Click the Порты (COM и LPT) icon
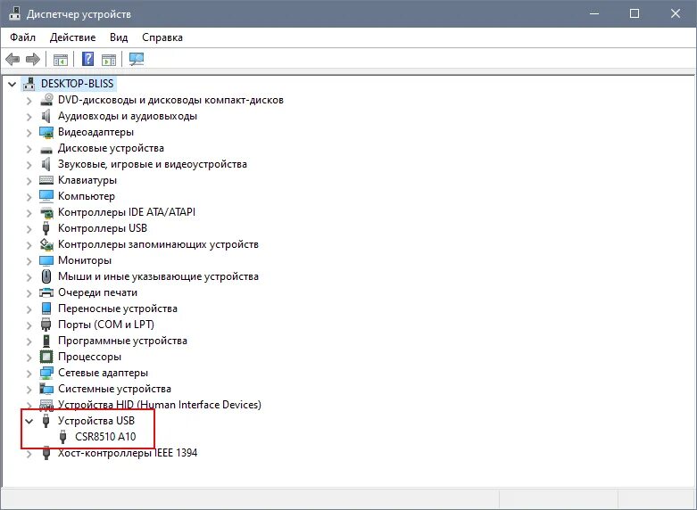The width and height of the screenshot is (697, 510). (x=46, y=325)
